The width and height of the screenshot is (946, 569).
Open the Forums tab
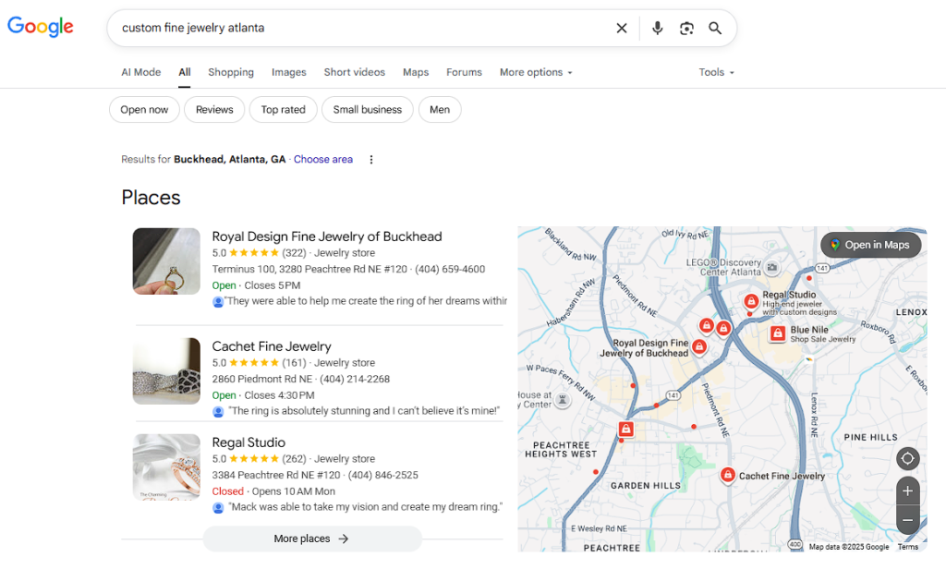[x=464, y=72]
